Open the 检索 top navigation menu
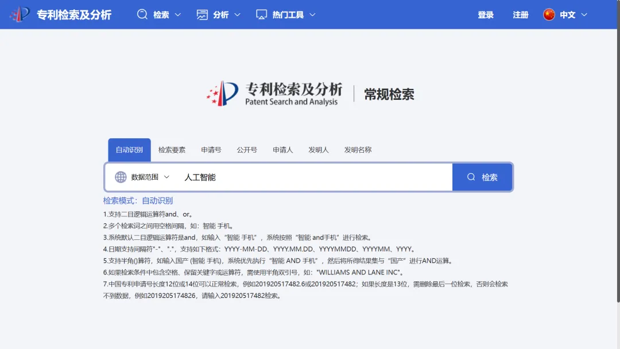This screenshot has width=620, height=349. click(x=159, y=14)
